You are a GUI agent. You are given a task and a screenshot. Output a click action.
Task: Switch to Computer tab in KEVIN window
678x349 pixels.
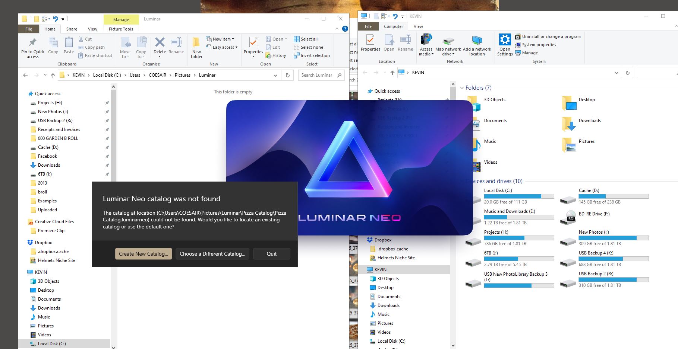pos(393,26)
